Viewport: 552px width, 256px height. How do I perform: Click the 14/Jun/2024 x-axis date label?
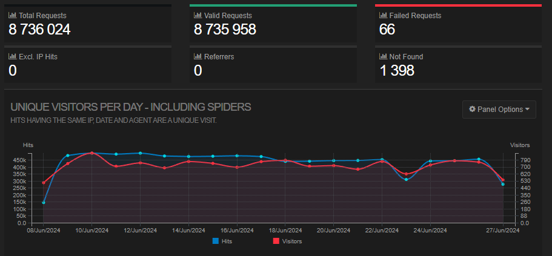click(188, 231)
